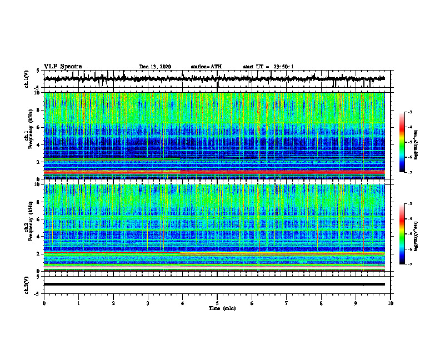
Task: Click the "-5" tick of ch.3(V) axis
Action: pyautogui.click(x=37, y=294)
